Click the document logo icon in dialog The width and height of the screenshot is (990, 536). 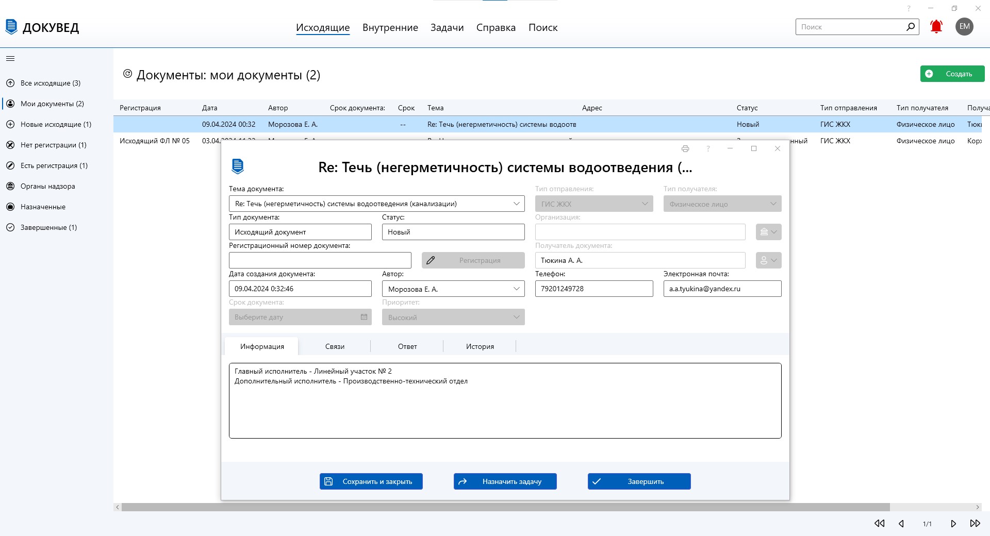pyautogui.click(x=238, y=166)
